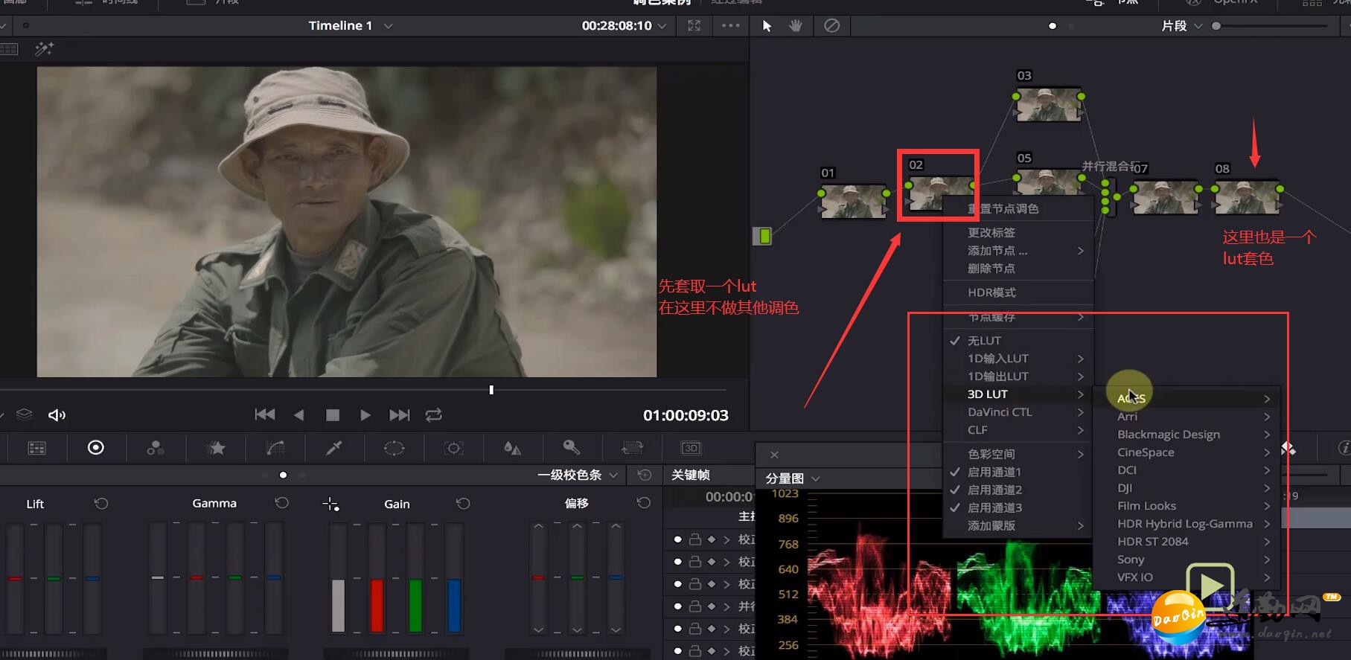The image size is (1351, 660).
Task: Toggle lock on the 并 keyframe row
Action: pyautogui.click(x=694, y=606)
